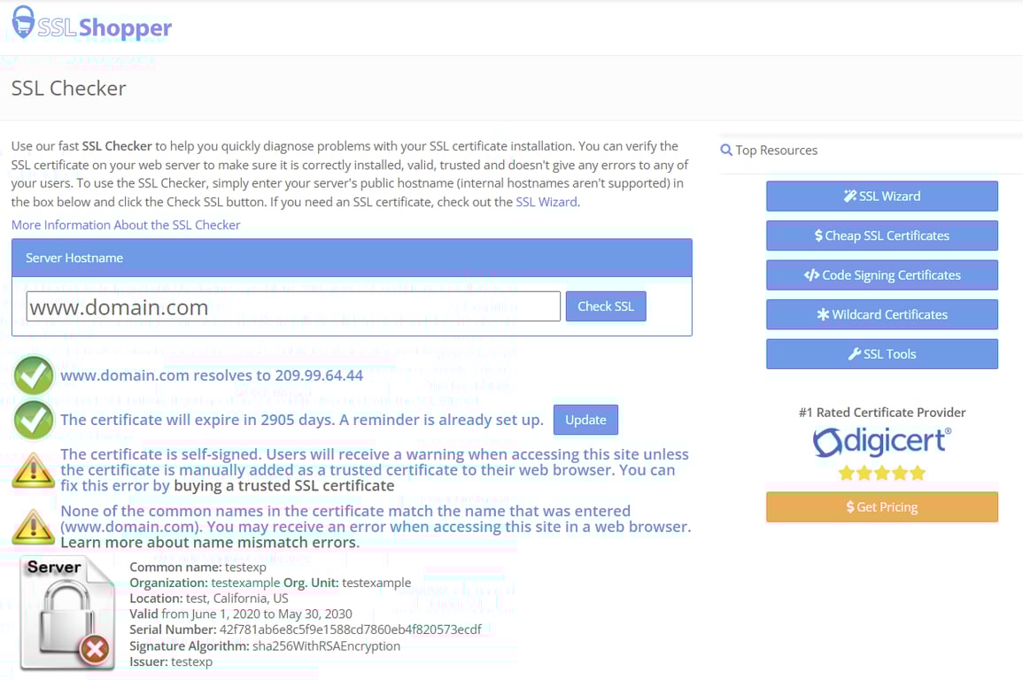
Task: Click the five-star rating under DigiCert
Action: (x=881, y=473)
